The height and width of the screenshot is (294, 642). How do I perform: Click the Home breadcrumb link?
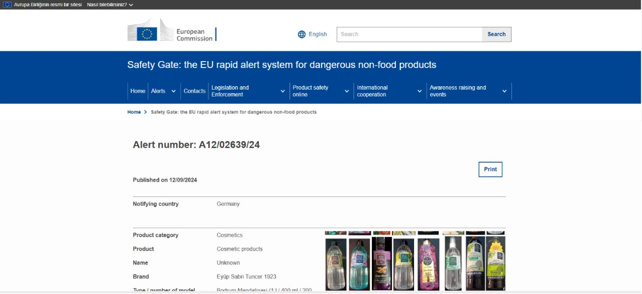[x=134, y=112]
